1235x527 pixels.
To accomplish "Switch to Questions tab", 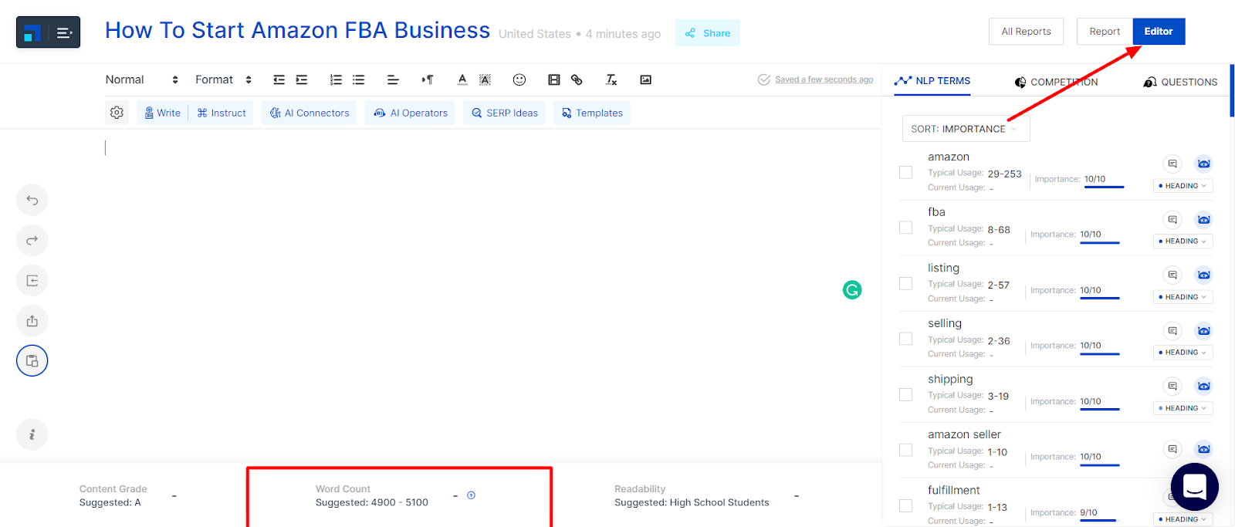I will click(x=1180, y=82).
